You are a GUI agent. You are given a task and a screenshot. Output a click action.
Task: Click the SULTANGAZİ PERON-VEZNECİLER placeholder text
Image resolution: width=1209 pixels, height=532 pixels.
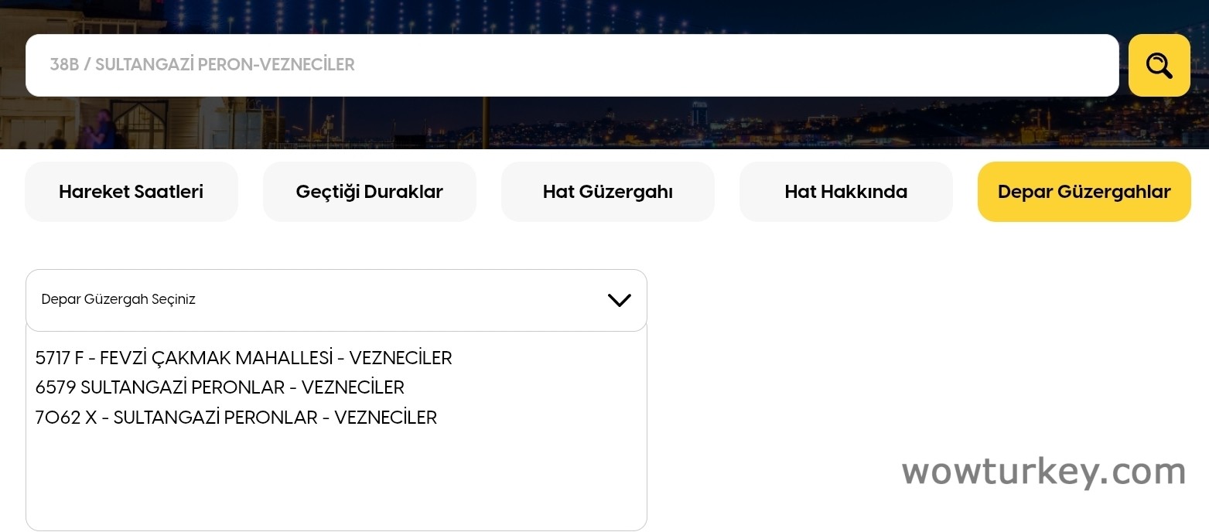(224, 65)
